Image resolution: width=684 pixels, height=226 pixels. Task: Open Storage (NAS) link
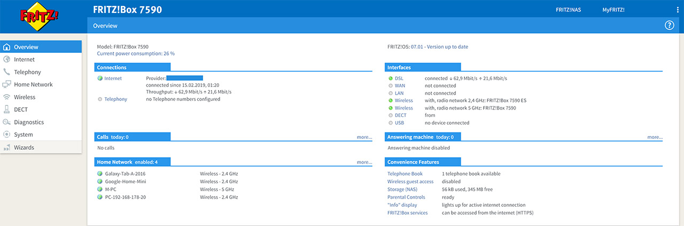[403, 189]
